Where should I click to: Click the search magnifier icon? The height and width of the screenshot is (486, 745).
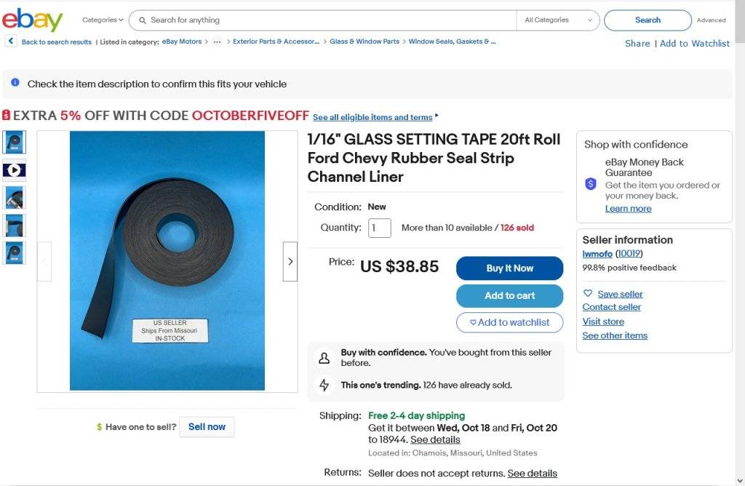(x=141, y=20)
